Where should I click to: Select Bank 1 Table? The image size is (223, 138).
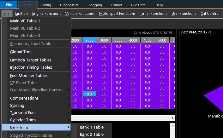pos(92,127)
